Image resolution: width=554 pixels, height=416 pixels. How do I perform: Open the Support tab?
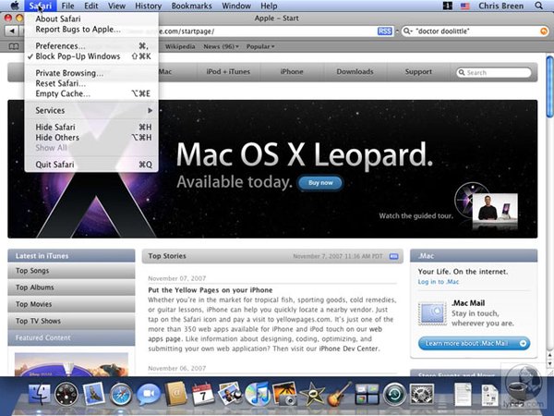pos(418,72)
